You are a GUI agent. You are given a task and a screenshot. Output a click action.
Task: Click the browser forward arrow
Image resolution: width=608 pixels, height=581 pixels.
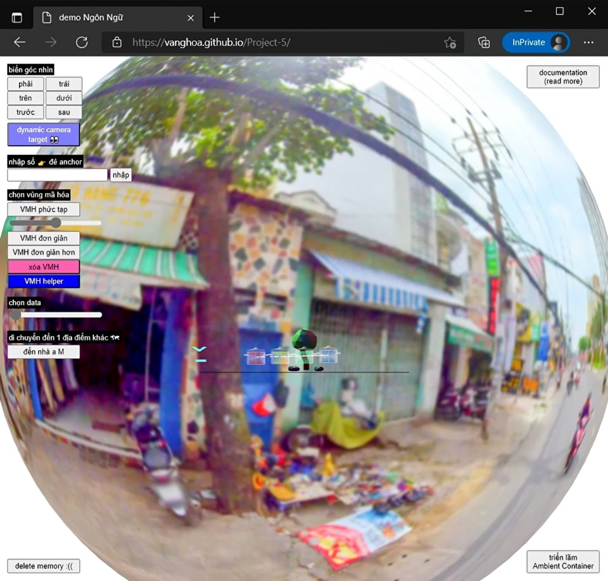(51, 42)
